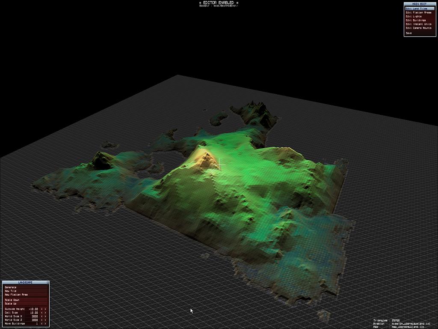The height and width of the screenshot is (329, 438).
Task: Increase Cell Size with right arrow
Action: pyautogui.click(x=45, y=313)
